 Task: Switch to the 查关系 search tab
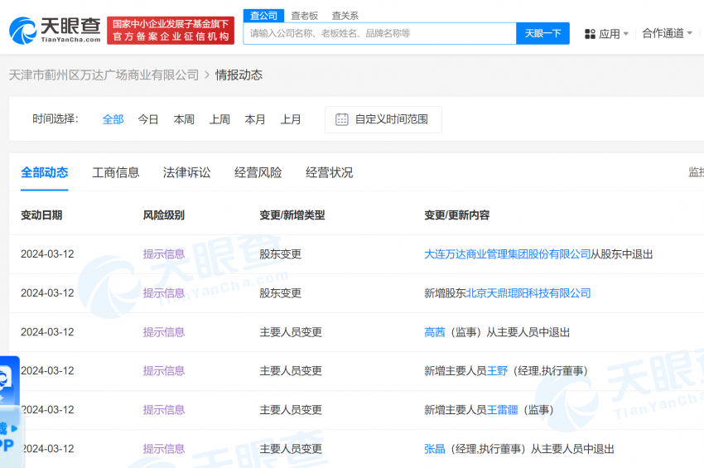click(345, 16)
